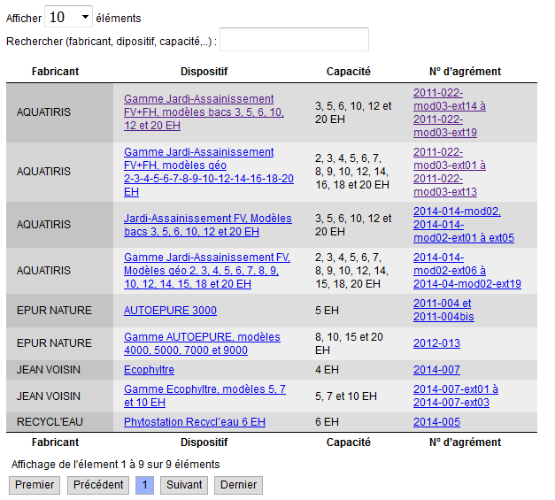Click Affichage de l'élement 1 à 9 text
Image resolution: width=555 pixels, height=500 pixels.
[115, 465]
